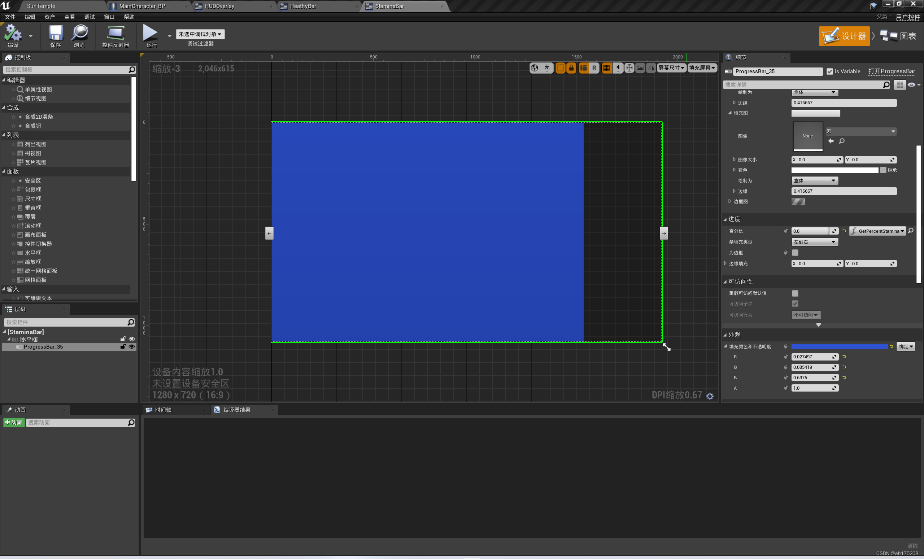Viewport: 924px width, 559px height.
Task: Open the 条填充类型 dropdown showing 左到右
Action: click(x=815, y=242)
